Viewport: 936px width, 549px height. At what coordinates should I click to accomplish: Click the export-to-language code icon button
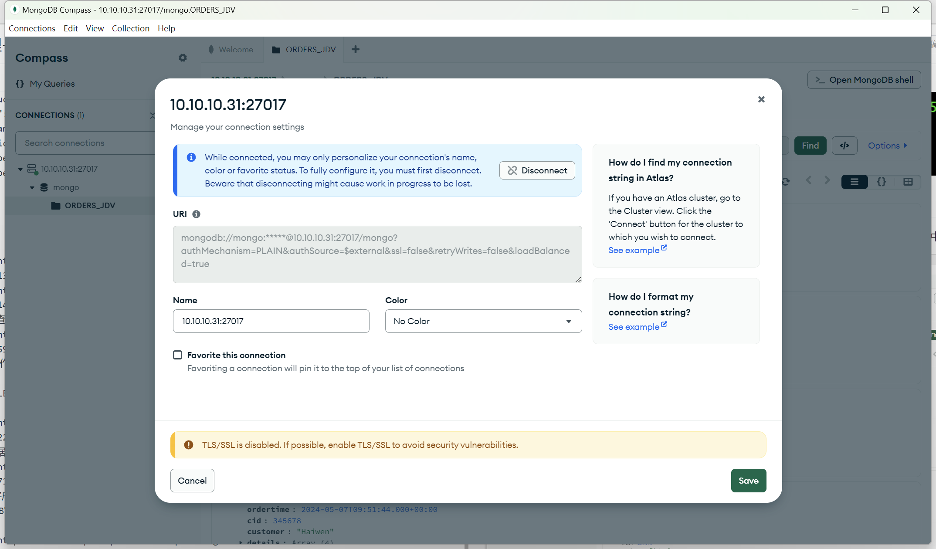click(x=844, y=146)
